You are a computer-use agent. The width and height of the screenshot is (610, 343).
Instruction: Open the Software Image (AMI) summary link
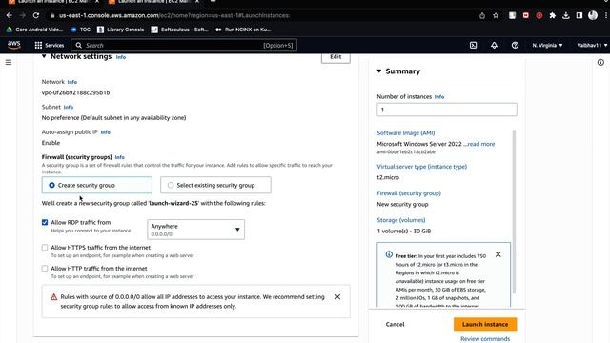pyautogui.click(x=406, y=133)
